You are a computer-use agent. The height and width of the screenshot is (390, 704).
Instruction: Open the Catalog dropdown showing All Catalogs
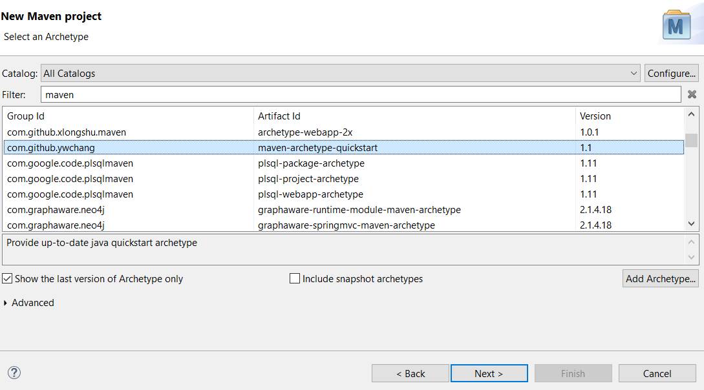pyautogui.click(x=340, y=73)
